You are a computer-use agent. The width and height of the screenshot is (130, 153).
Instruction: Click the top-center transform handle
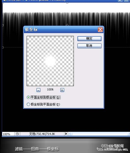point(67,3)
